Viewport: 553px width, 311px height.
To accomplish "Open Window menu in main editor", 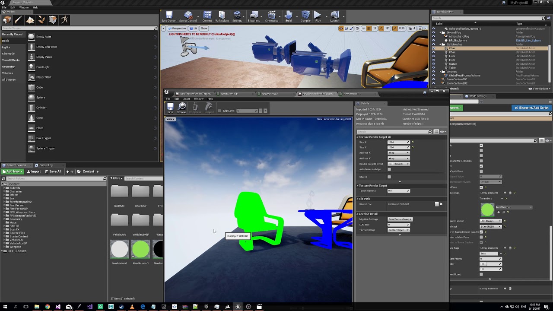I will pos(24,7).
